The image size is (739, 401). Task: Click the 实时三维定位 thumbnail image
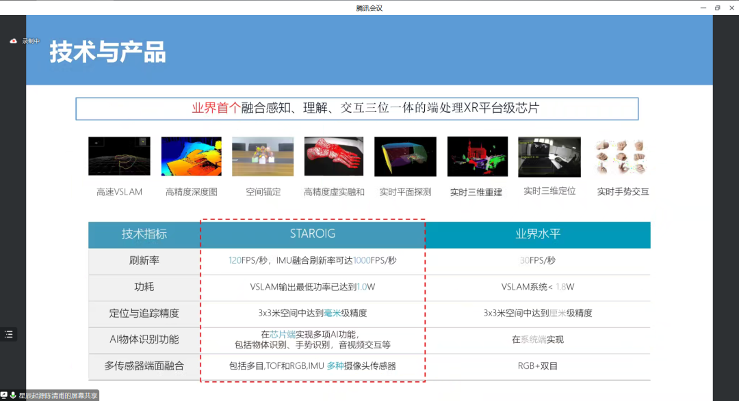click(549, 156)
